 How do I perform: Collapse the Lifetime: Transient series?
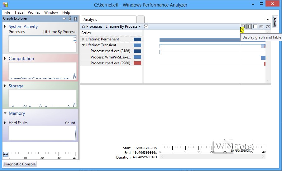tap(83, 45)
